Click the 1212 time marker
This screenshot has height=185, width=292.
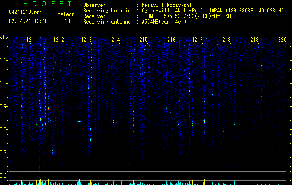(x=58, y=40)
